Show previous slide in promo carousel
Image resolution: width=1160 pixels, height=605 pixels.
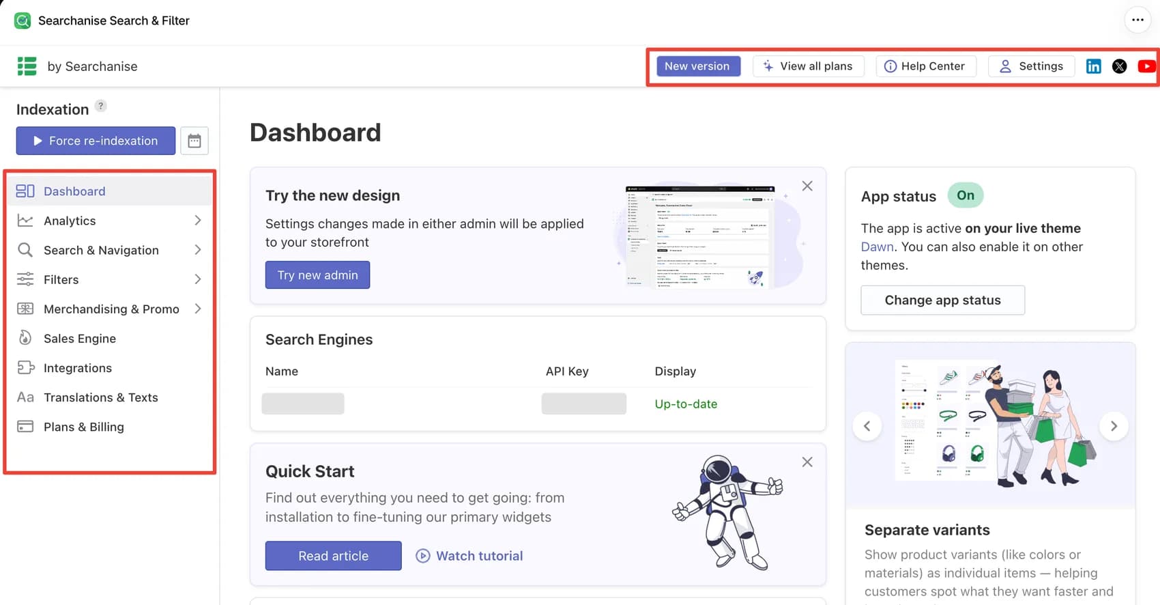click(867, 426)
